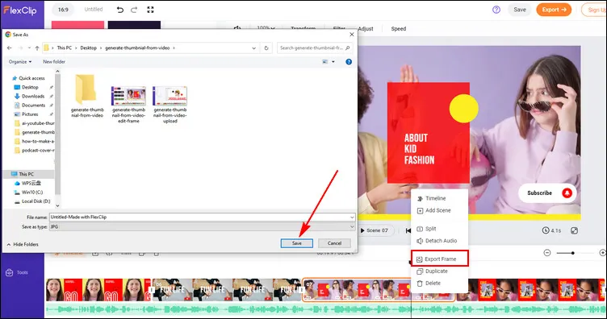Collapse folders with Hide Folders

coord(23,244)
